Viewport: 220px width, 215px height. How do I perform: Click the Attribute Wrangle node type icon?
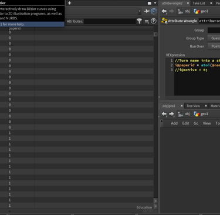click(x=164, y=21)
